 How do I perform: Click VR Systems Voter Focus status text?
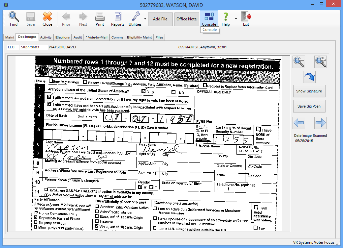(314, 242)
